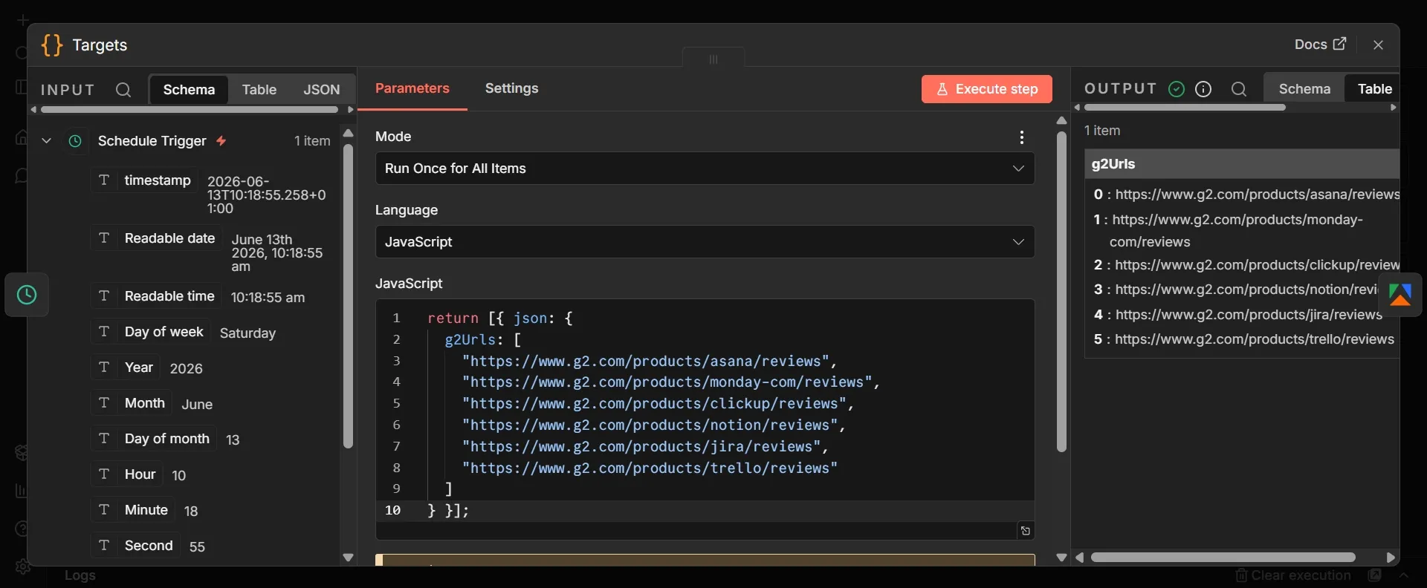Open the input panel search icon

[123, 90]
